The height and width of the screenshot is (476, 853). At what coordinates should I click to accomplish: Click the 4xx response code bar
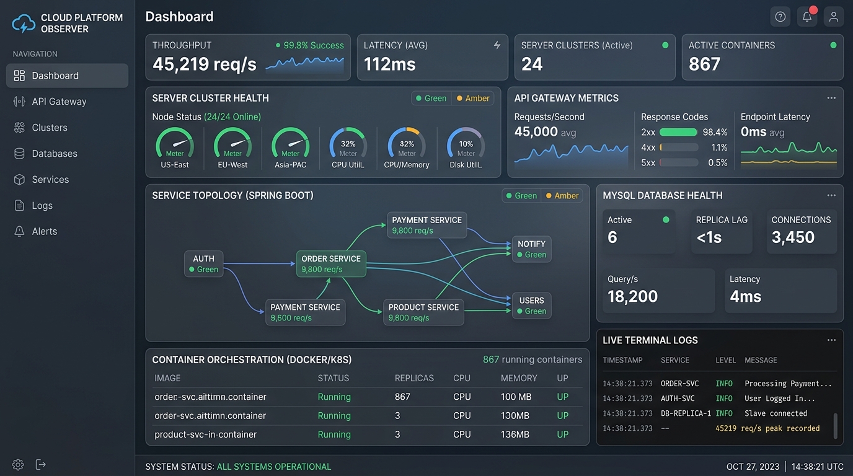coord(678,148)
